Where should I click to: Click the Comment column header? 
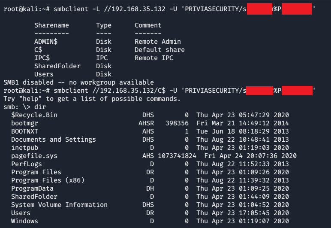click(x=148, y=25)
